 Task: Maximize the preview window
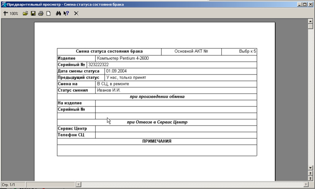click(x=305, y=4)
